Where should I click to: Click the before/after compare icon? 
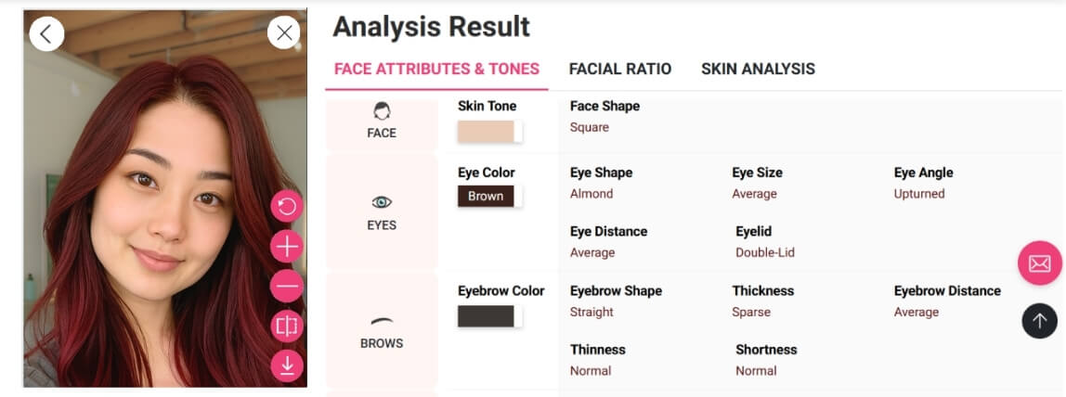click(287, 327)
